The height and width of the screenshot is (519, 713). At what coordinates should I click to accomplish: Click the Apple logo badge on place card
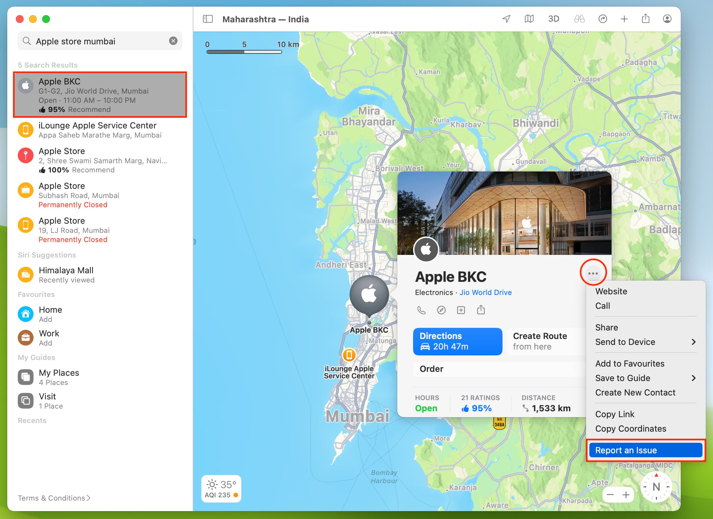[x=426, y=250]
